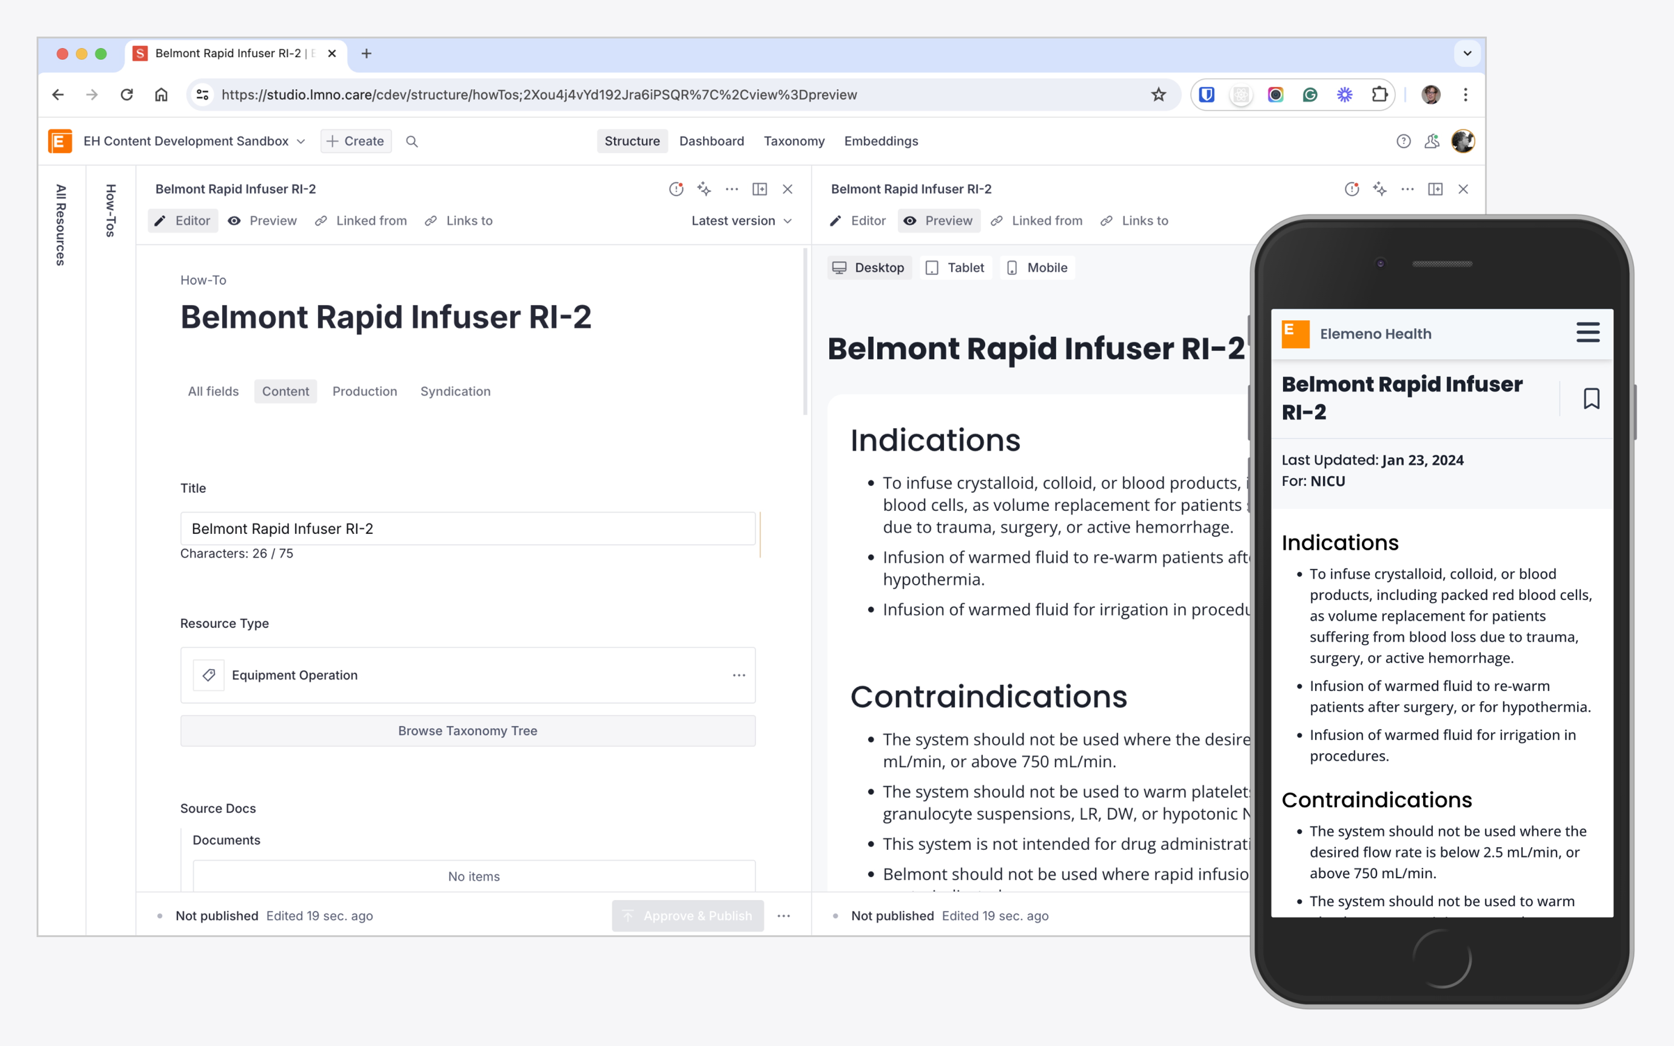The height and width of the screenshot is (1046, 1674).
Task: Expand the EH Content Development Sandbox workspace dropdown
Action: coord(194,141)
